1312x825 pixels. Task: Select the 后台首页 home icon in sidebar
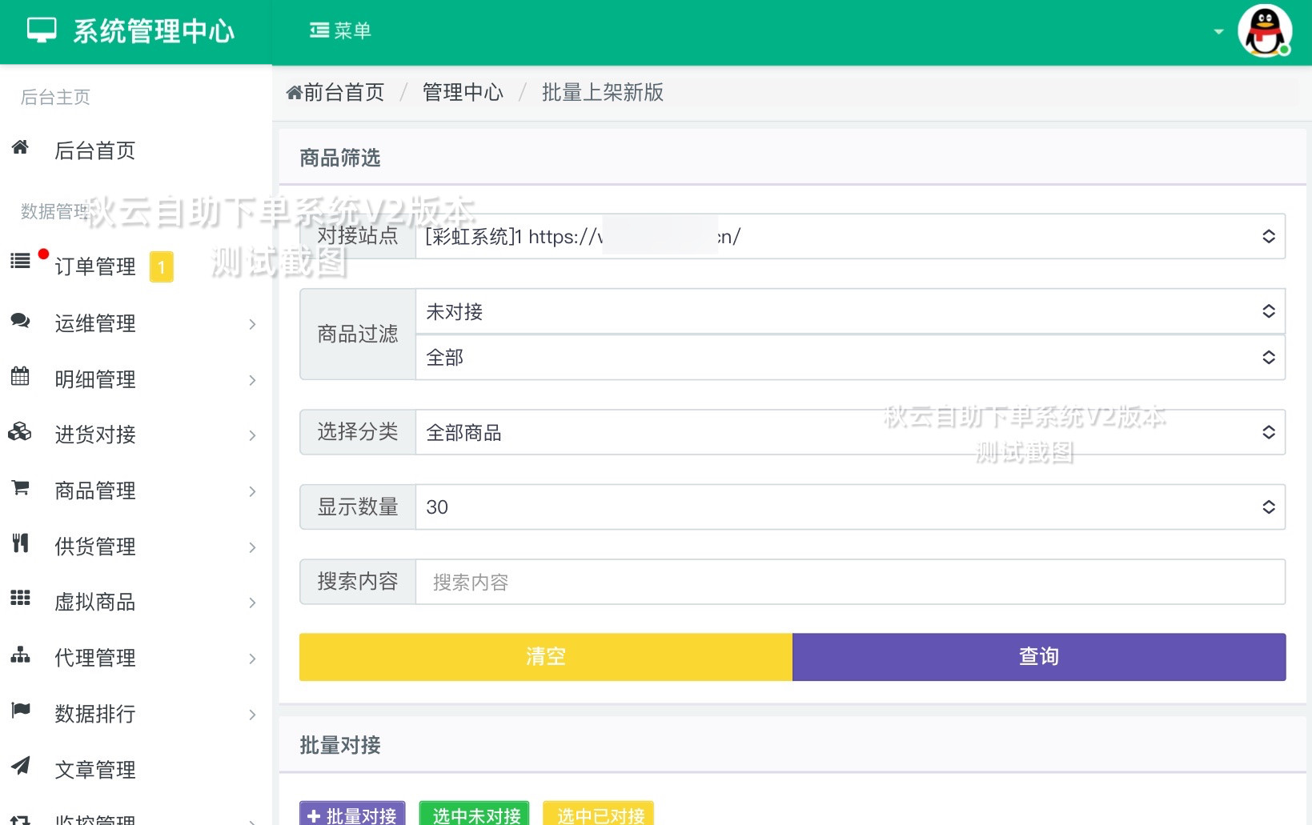tap(20, 150)
